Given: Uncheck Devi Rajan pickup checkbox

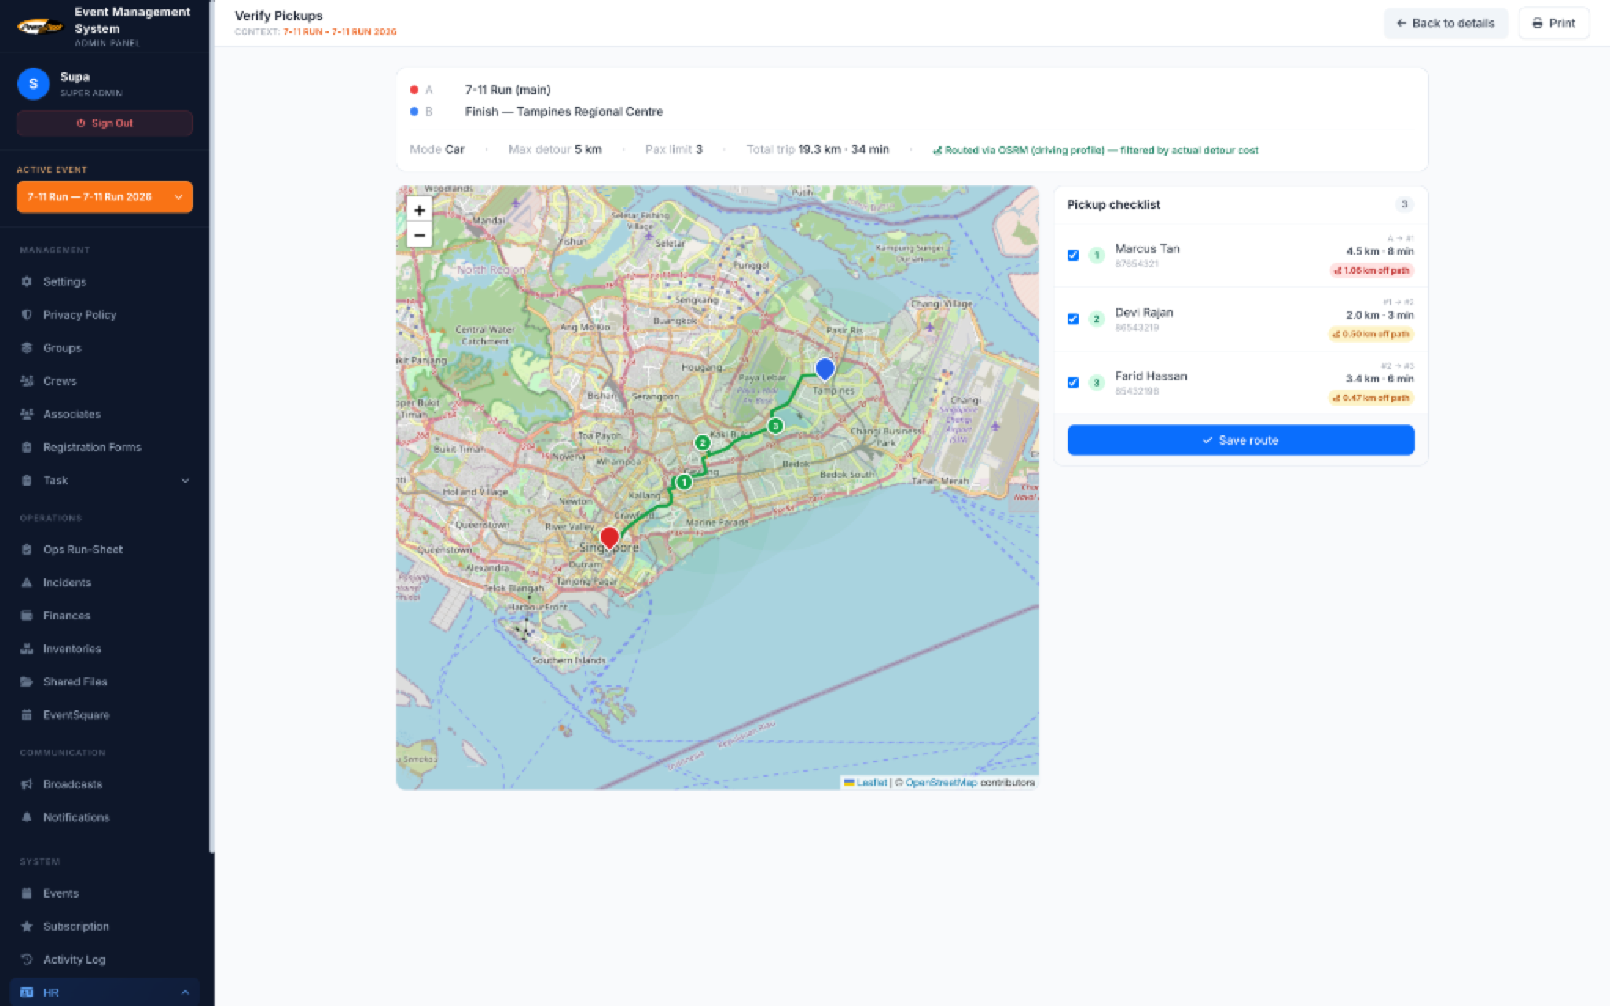Looking at the screenshot, I should [1073, 318].
